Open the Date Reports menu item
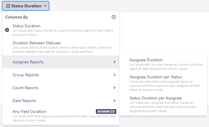209x127 pixels. [24, 101]
